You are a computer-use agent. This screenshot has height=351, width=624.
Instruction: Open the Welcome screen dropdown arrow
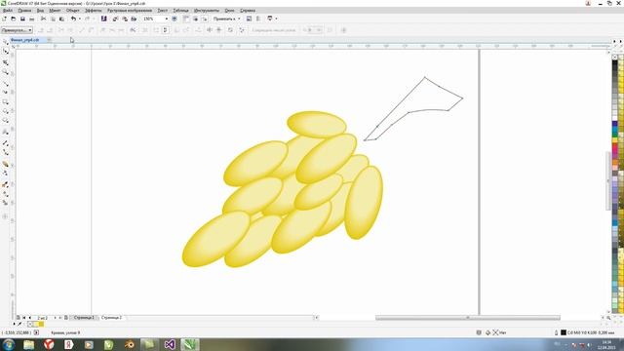pyautogui.click(x=276, y=19)
